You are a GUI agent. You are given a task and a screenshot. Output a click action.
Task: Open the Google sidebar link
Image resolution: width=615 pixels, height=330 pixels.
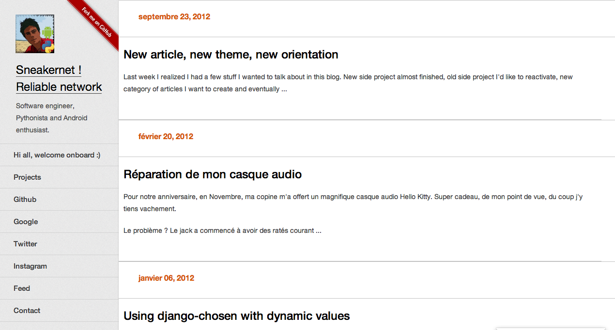tap(26, 222)
